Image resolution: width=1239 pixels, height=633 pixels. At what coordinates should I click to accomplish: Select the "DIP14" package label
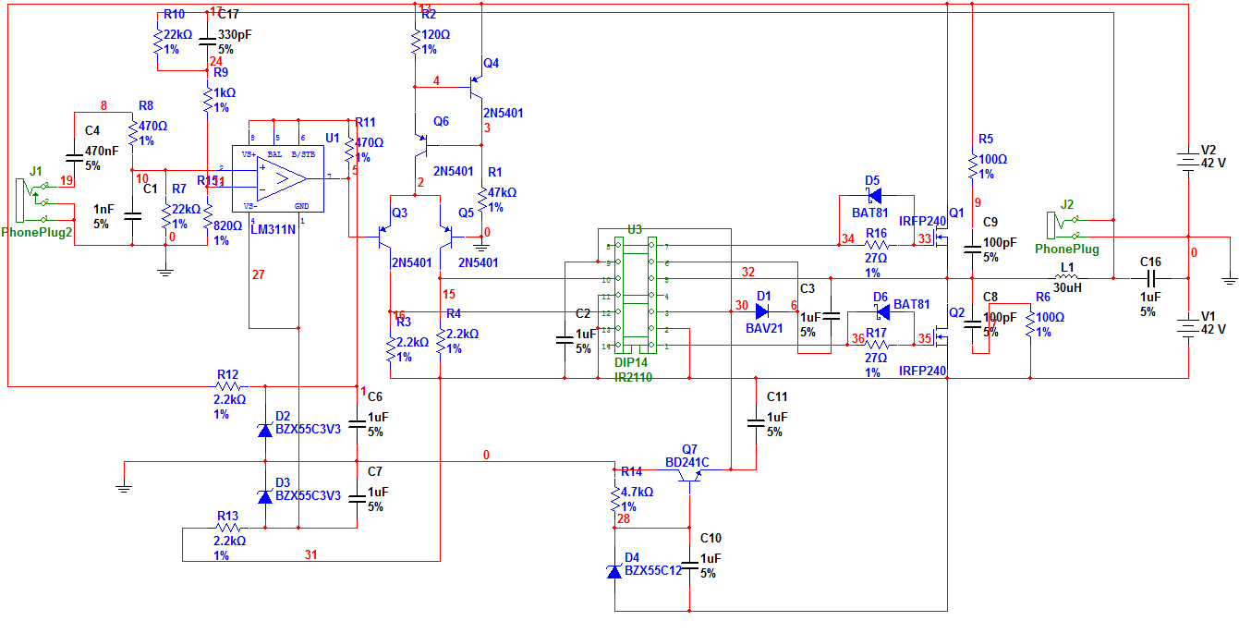coord(633,363)
